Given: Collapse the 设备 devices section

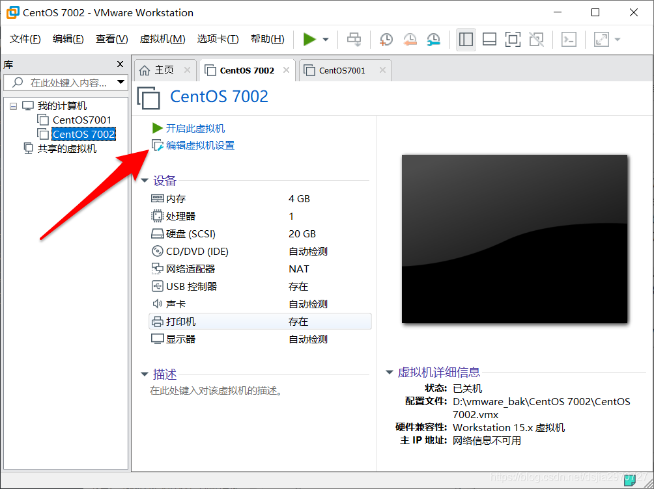Looking at the screenshot, I should pos(145,180).
